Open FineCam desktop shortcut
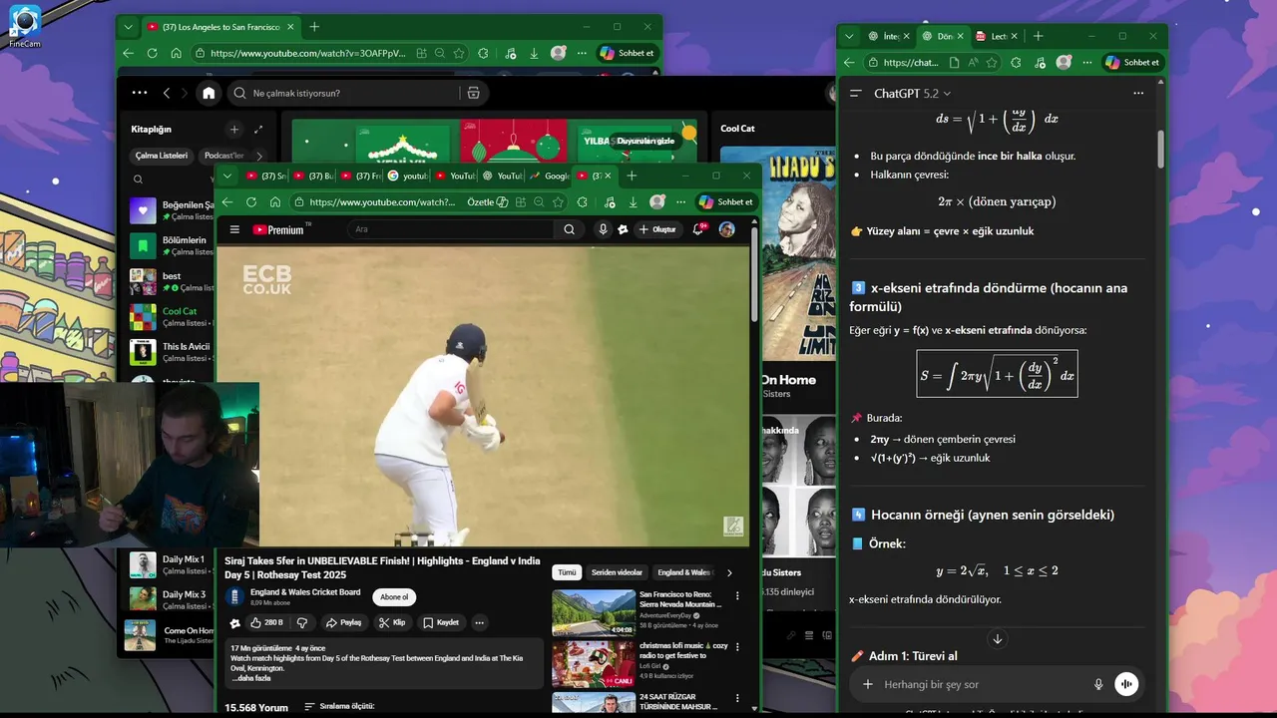The width and height of the screenshot is (1277, 718). click(x=25, y=26)
